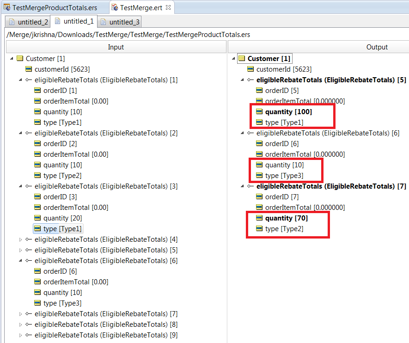Click Output eligibleRebateTotals [7] association icon
The image size is (409, 343).
coord(250,186)
